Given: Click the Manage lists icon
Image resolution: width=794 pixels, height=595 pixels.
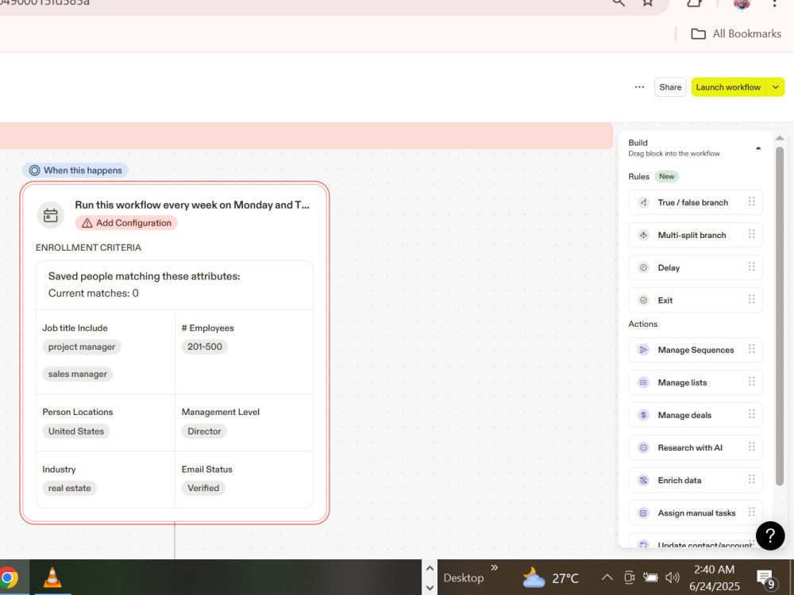Looking at the screenshot, I should click(x=643, y=382).
